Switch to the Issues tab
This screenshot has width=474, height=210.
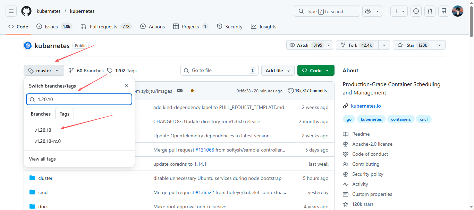point(54,27)
